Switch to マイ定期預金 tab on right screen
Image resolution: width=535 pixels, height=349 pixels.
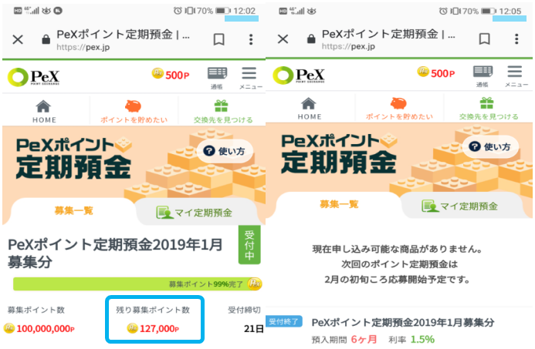461,206
